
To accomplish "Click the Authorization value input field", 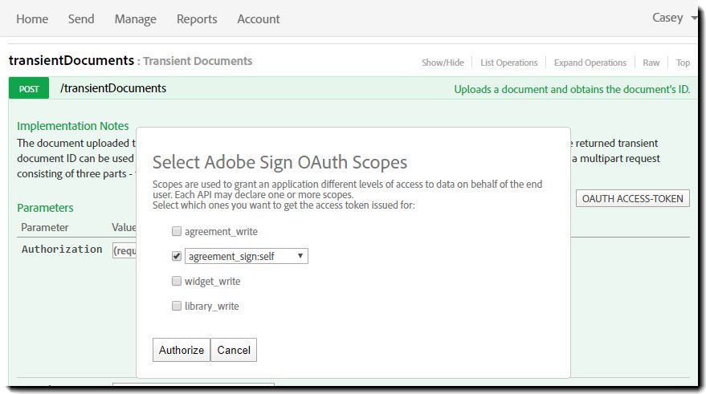I will (124, 250).
